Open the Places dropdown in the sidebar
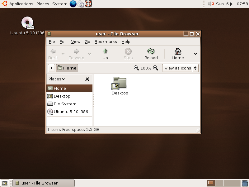The image size is (249, 187). [x=55, y=79]
